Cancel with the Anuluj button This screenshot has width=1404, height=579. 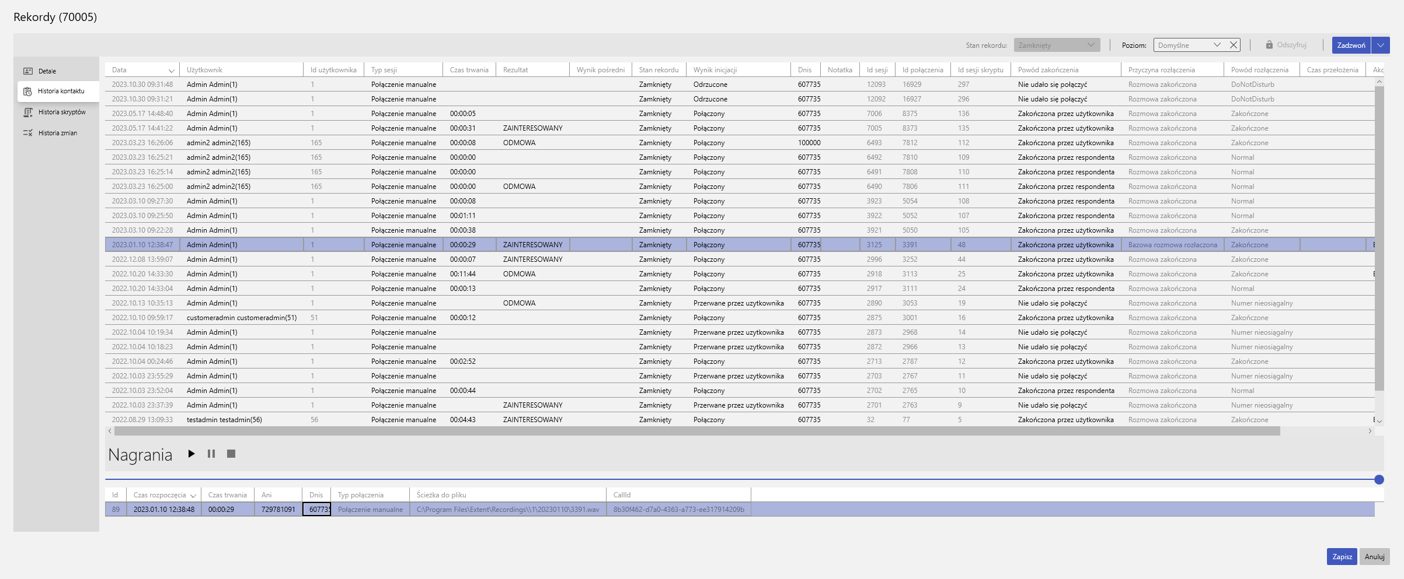click(x=1374, y=556)
